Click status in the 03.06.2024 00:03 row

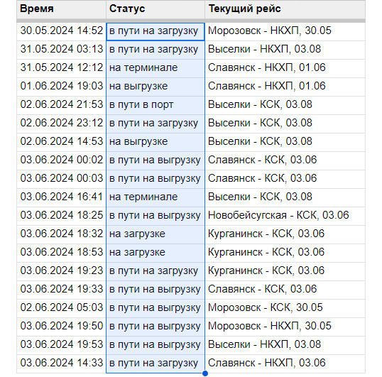(x=155, y=179)
